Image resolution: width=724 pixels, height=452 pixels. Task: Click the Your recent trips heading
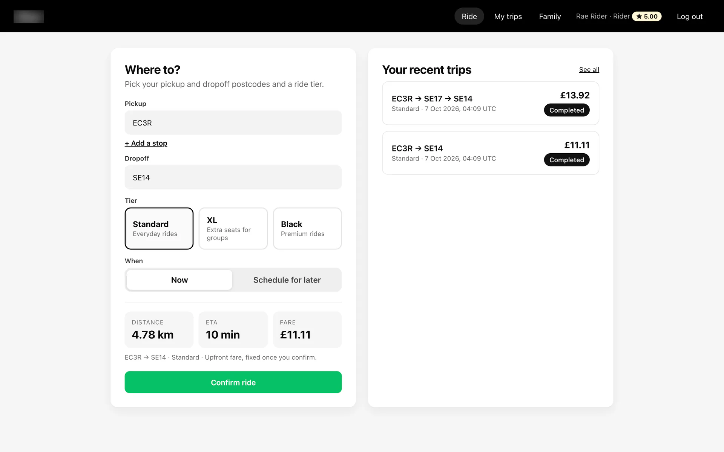click(427, 70)
